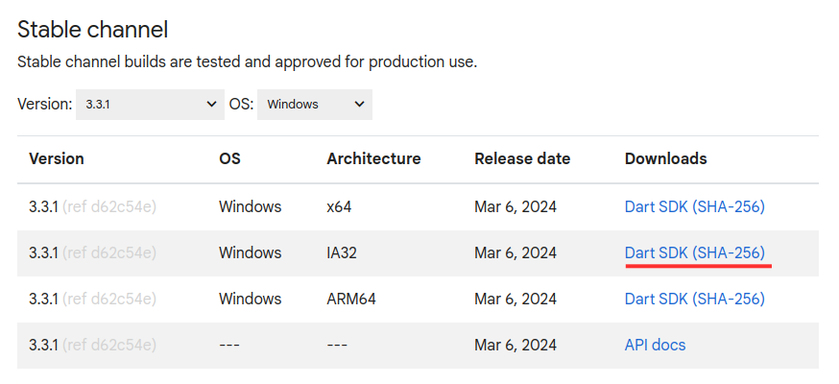Click the Stable channel heading

(x=93, y=30)
